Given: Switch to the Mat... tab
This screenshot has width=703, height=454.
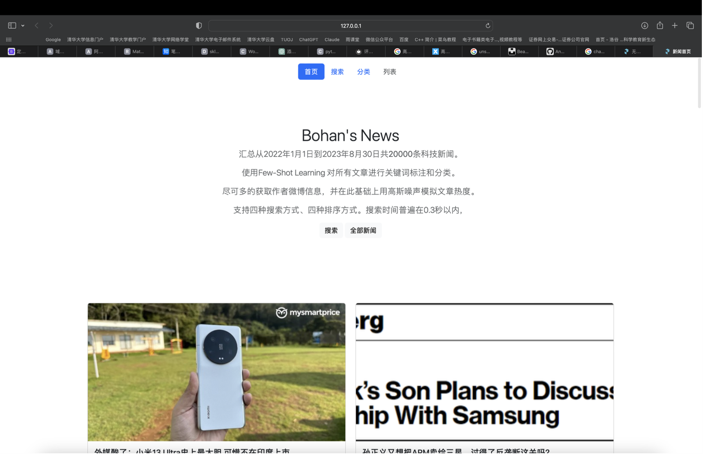Looking at the screenshot, I should pyautogui.click(x=134, y=51).
